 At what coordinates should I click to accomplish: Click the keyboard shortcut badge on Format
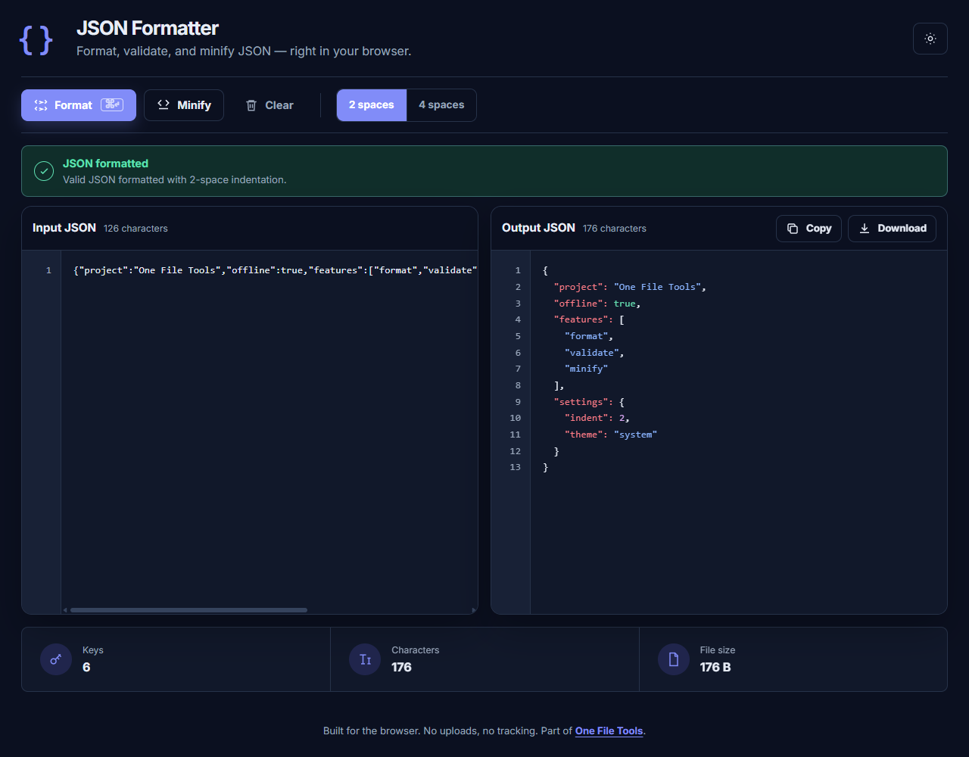112,105
